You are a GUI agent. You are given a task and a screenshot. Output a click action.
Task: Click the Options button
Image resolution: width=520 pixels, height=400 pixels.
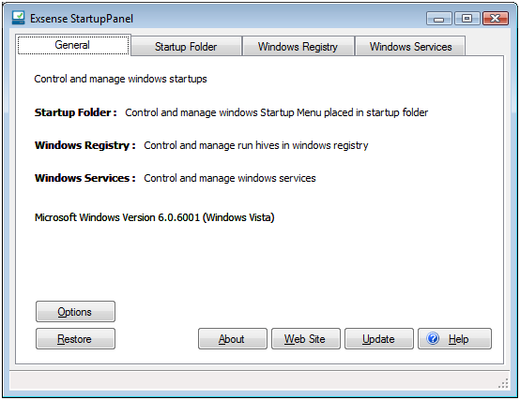pyautogui.click(x=76, y=312)
